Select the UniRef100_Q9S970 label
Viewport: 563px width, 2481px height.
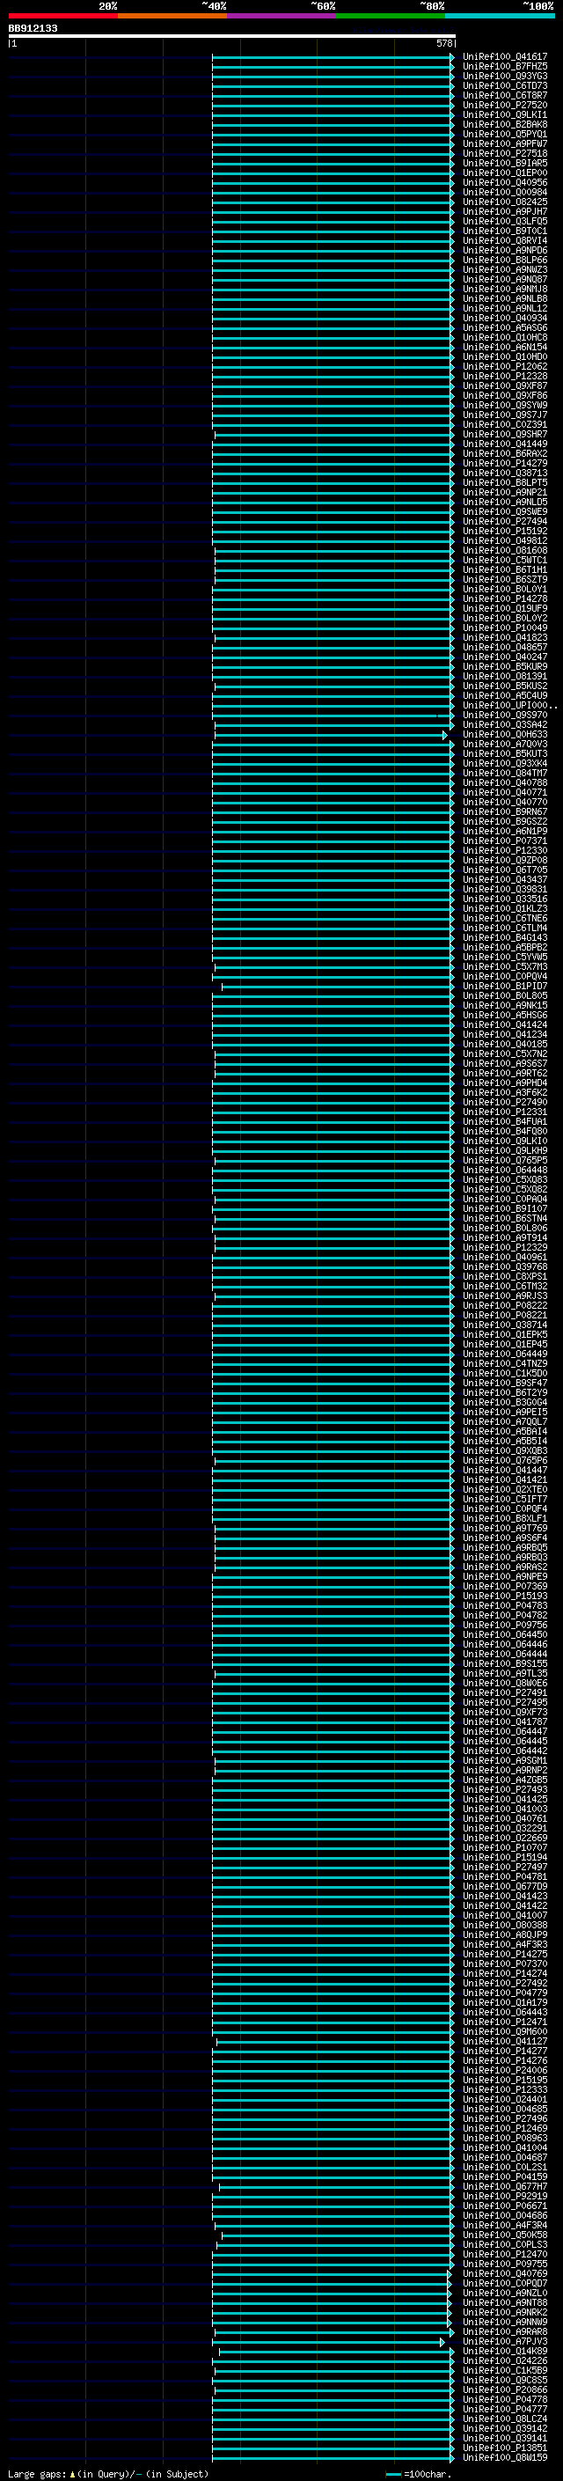tap(505, 715)
